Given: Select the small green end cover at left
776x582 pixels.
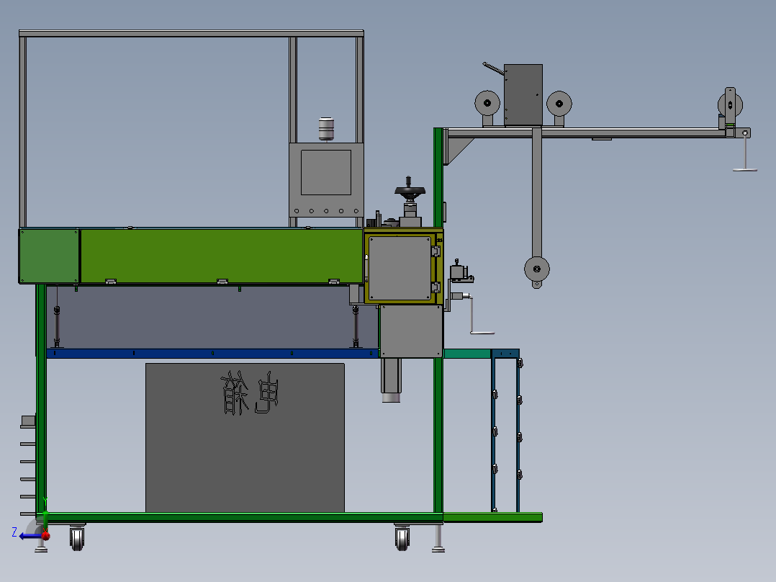Looking at the screenshot, I should 49,256.
